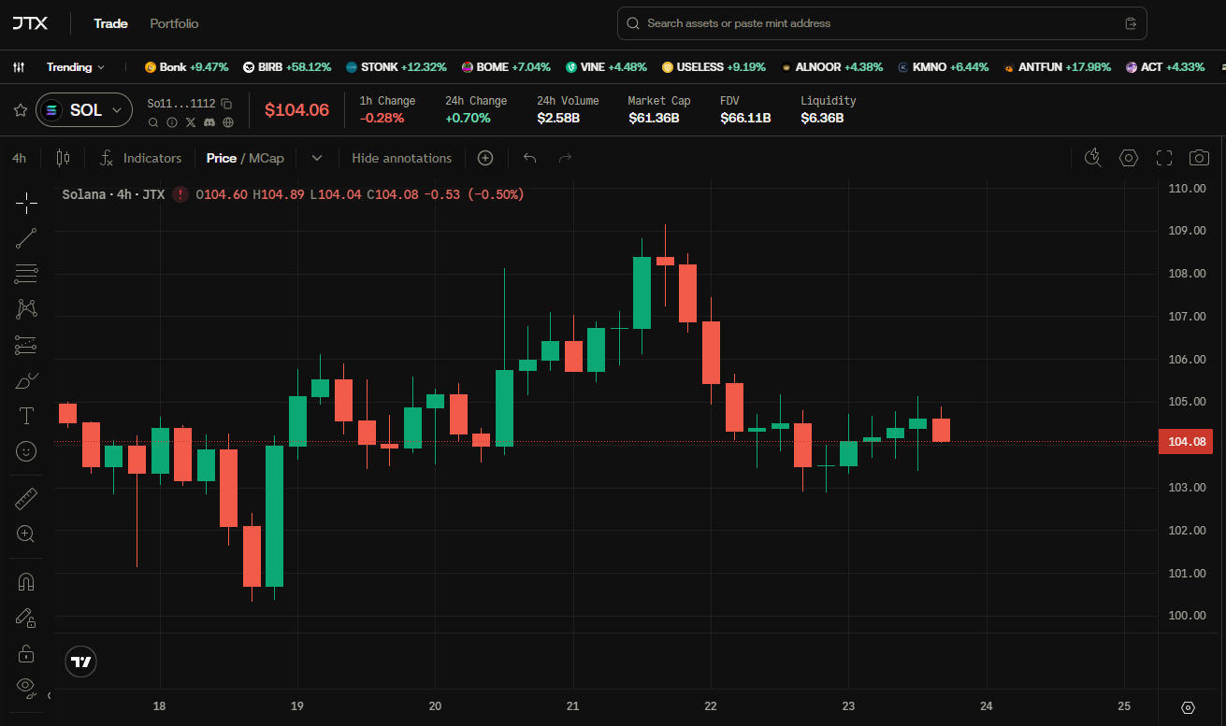Select the brush drawing tool
Viewport: 1226px width, 726px height.
(x=26, y=380)
